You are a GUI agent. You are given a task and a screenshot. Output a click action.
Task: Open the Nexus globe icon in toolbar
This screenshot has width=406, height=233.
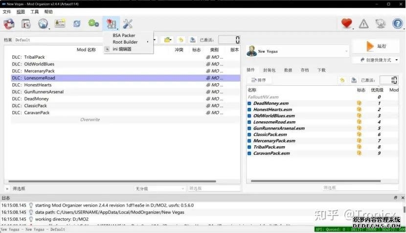tap(43, 23)
